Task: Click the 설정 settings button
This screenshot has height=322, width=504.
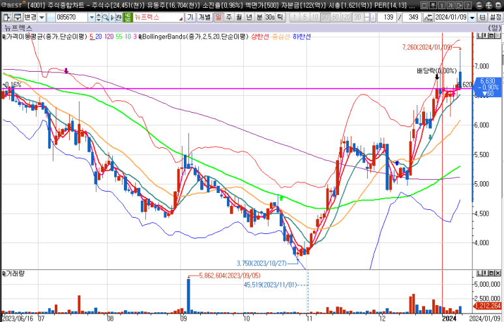Action: (496, 18)
